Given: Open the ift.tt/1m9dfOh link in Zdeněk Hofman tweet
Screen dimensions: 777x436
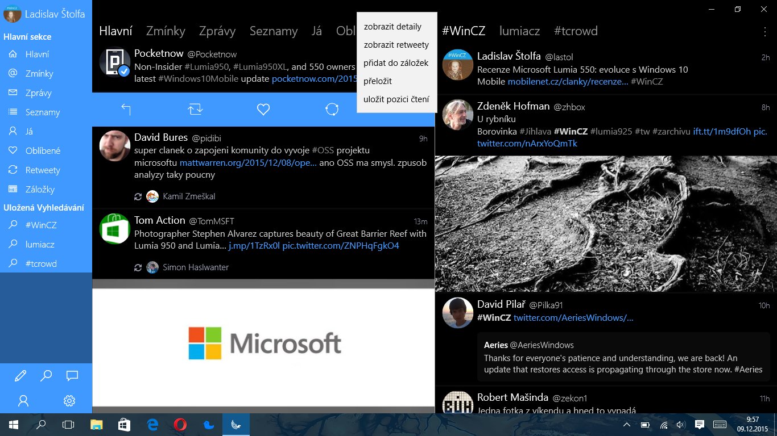Looking at the screenshot, I should tap(722, 132).
